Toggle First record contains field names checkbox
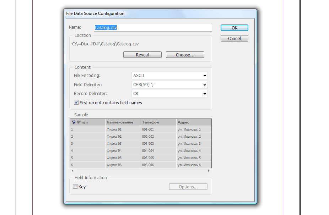Image resolution: width=329 pixels, height=215 pixels. click(x=76, y=103)
